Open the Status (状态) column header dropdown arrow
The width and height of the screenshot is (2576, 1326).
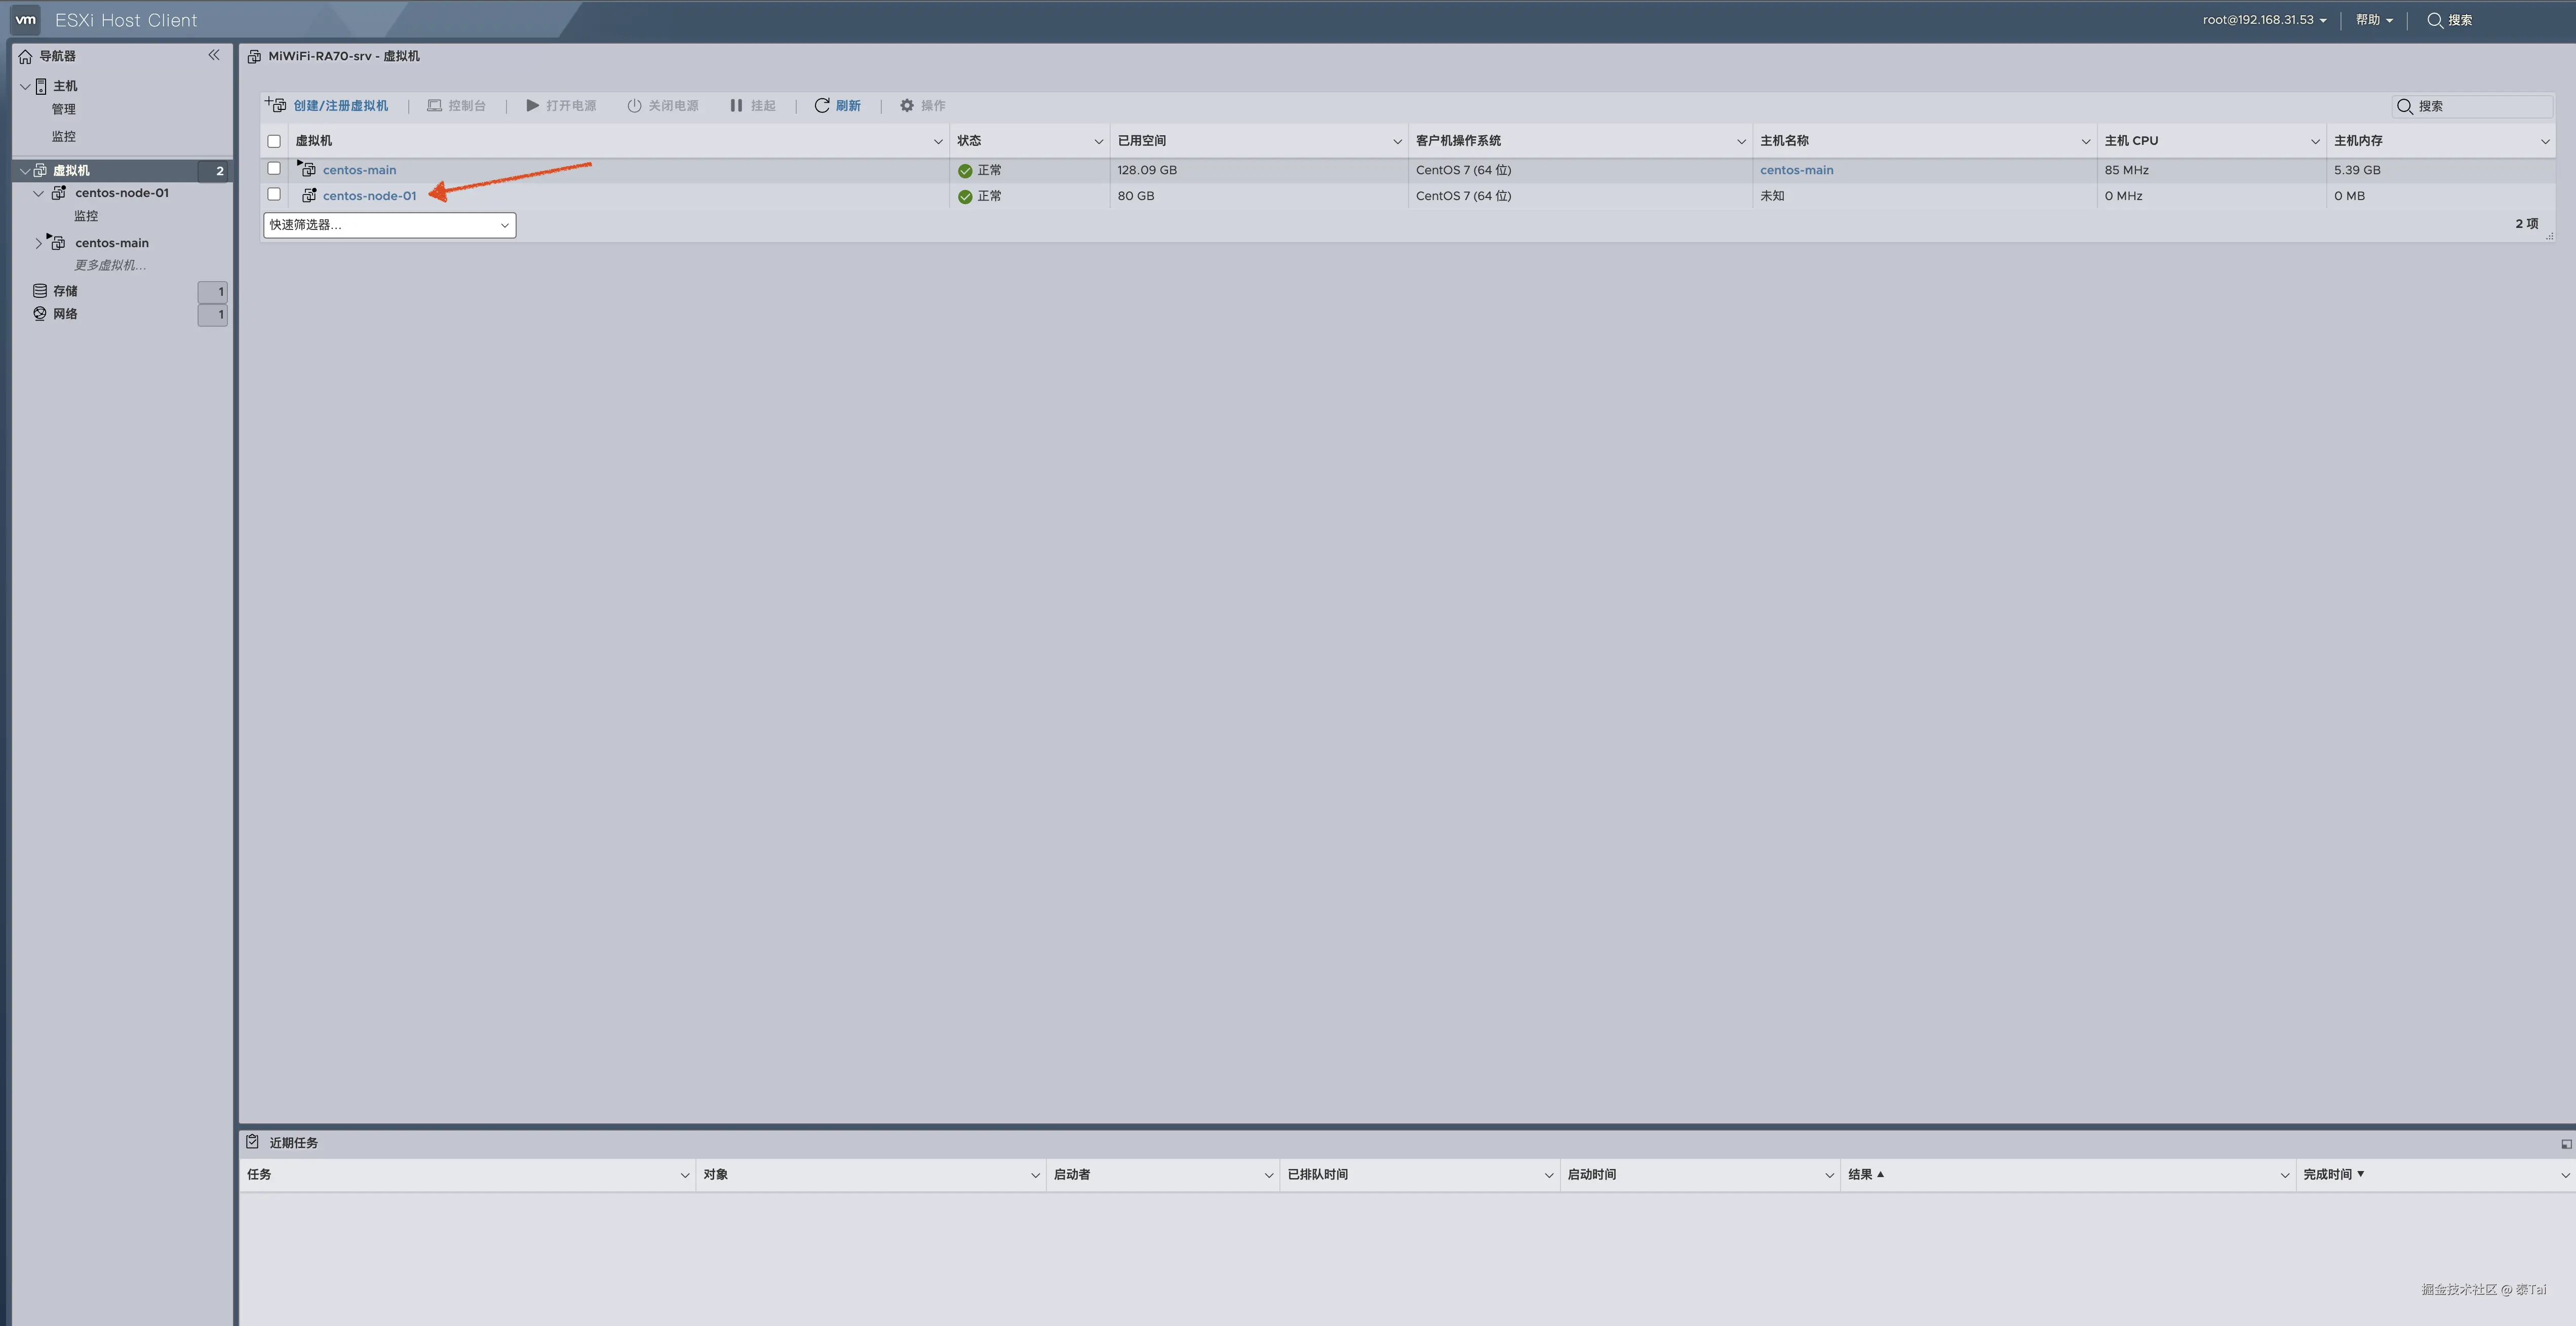point(1098,141)
